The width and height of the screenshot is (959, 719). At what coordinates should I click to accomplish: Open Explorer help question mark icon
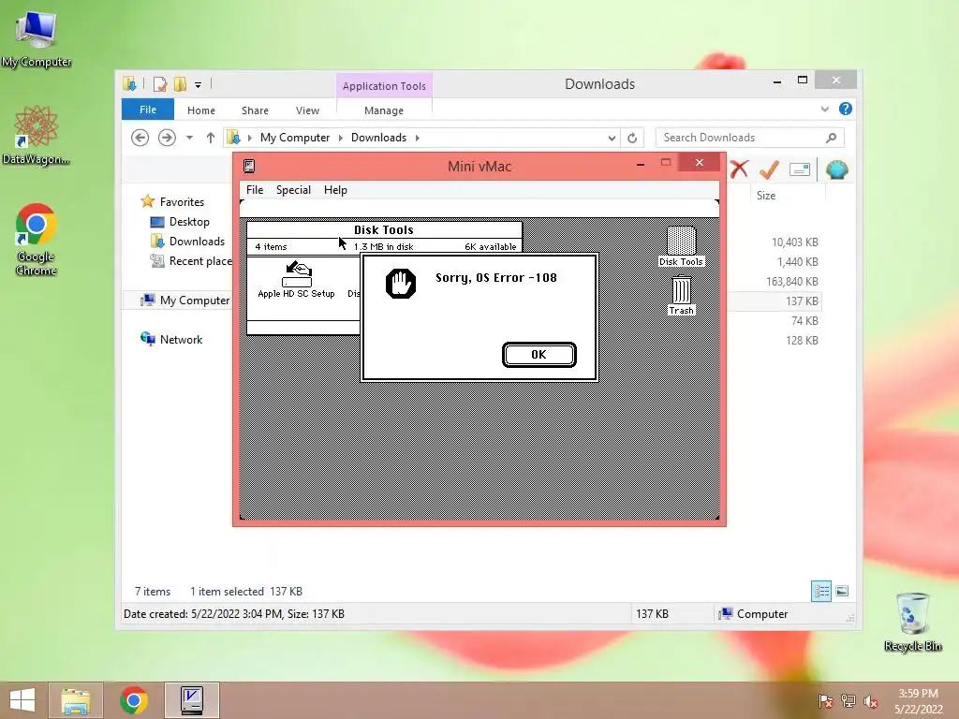tap(846, 109)
